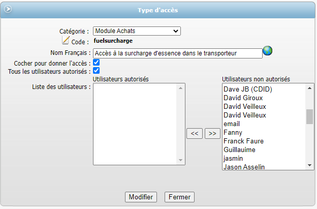Select Jason Asselin in the list
The image size is (317, 209).
(x=244, y=167)
